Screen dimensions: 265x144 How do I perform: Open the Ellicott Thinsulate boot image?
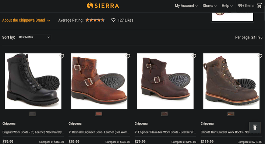tap(231, 81)
